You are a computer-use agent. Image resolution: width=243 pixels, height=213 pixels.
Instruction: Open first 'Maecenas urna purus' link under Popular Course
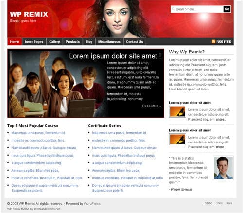tap(38, 133)
